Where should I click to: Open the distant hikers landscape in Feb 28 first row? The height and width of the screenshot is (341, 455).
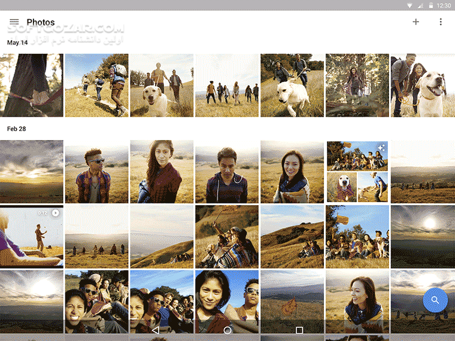tap(423, 172)
